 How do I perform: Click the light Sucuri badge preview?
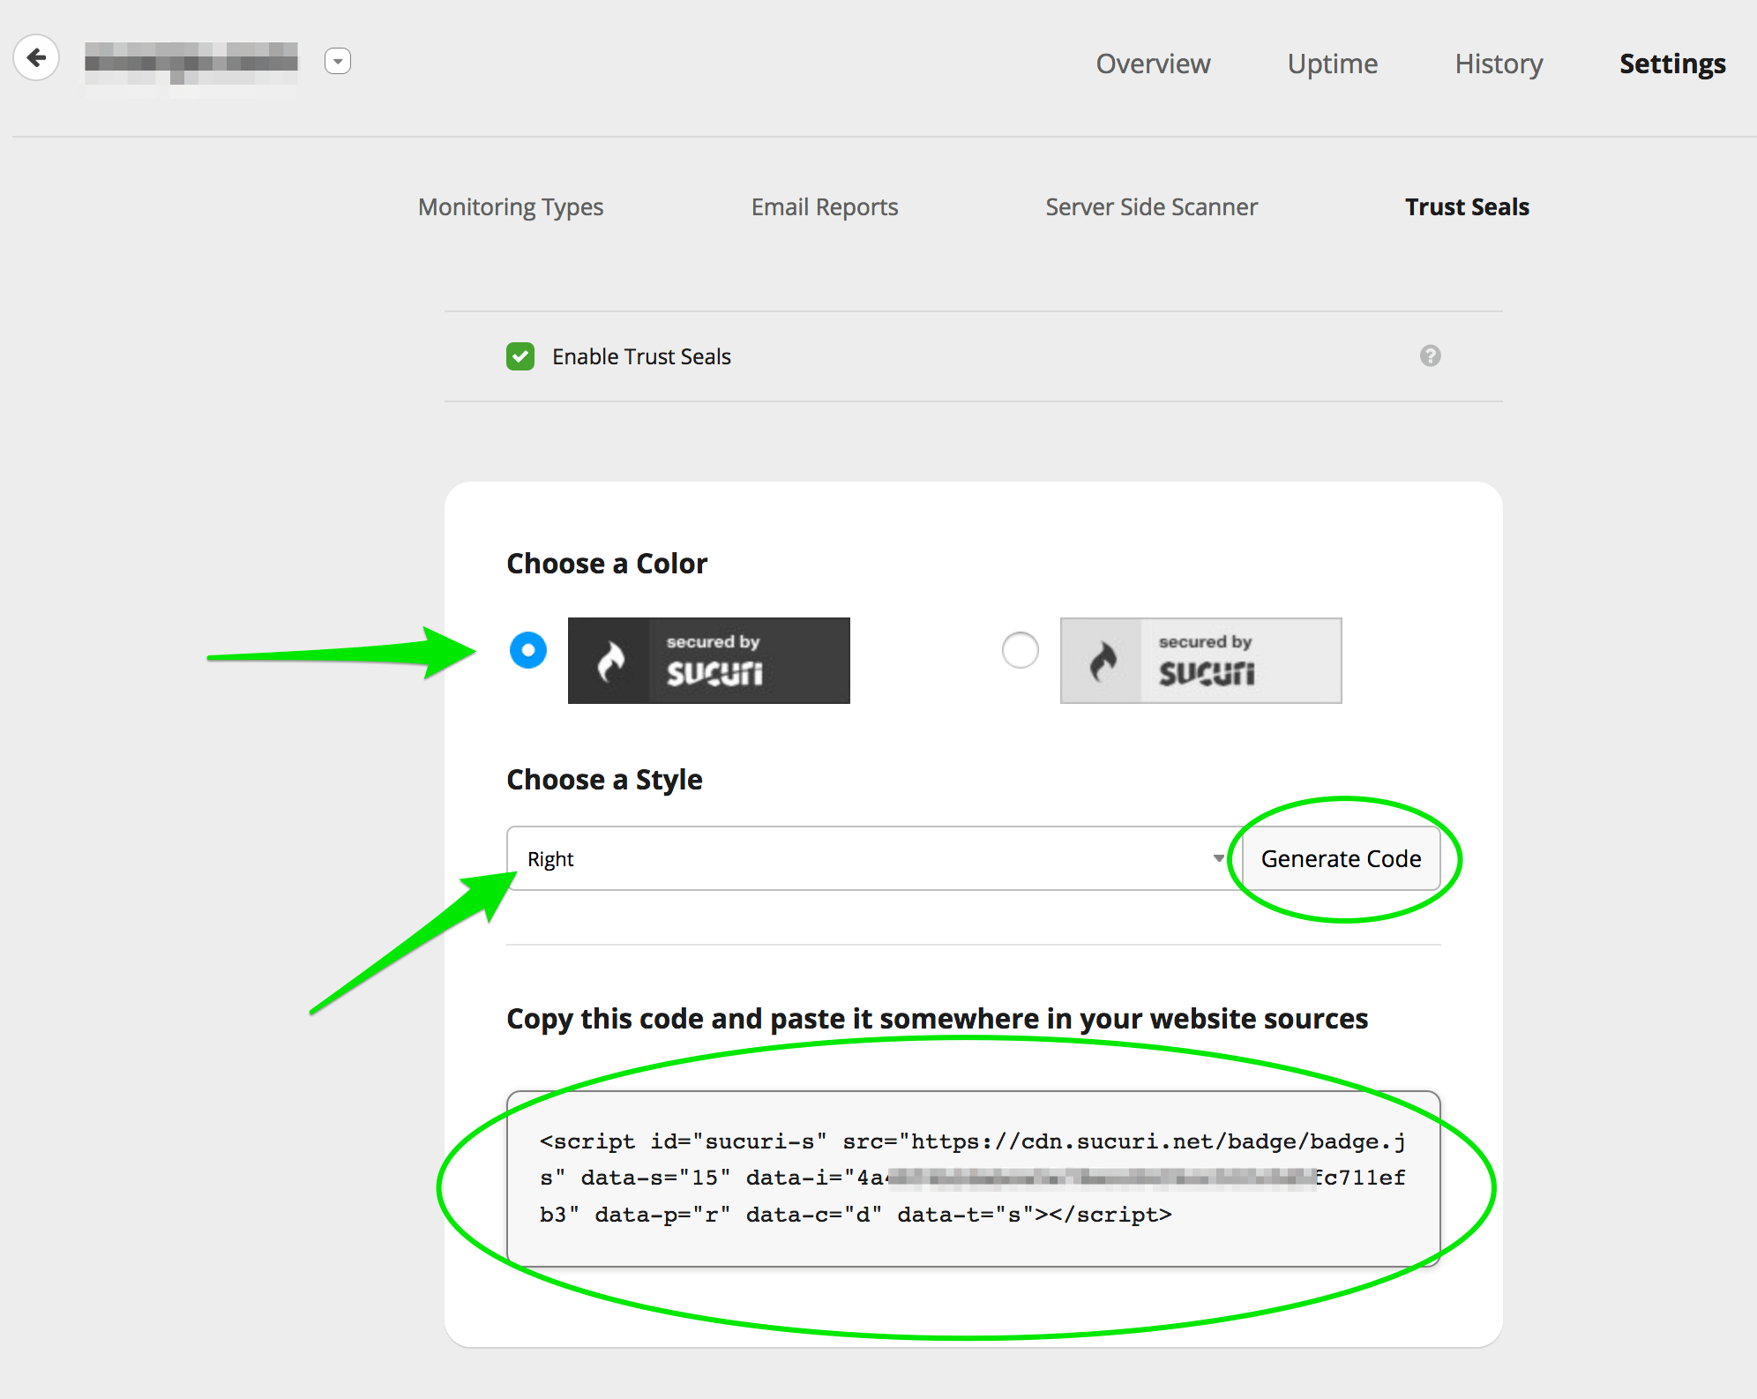(x=1201, y=661)
